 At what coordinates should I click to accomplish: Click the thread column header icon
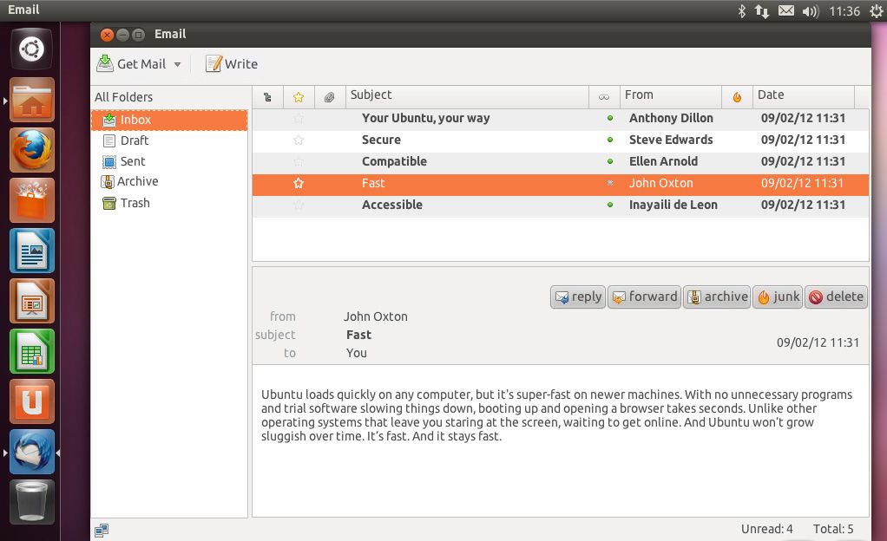pyautogui.click(x=267, y=97)
